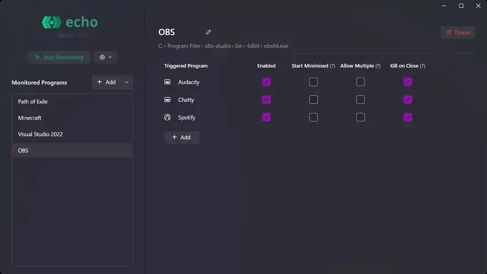Select Path of Exile in the list
Screen dimensions: 487x274
(x=73, y=102)
